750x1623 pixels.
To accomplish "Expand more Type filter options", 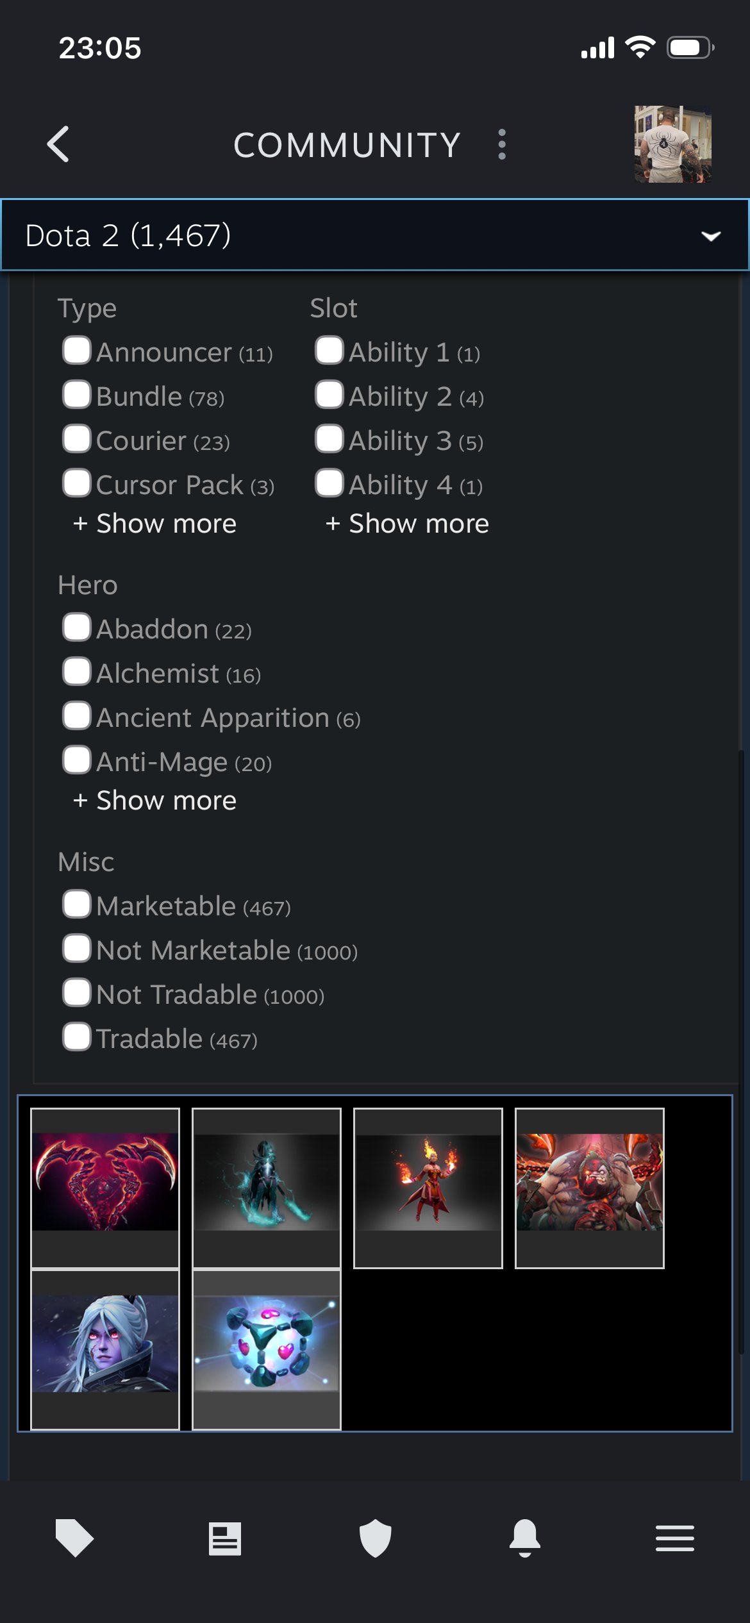I will (155, 524).
